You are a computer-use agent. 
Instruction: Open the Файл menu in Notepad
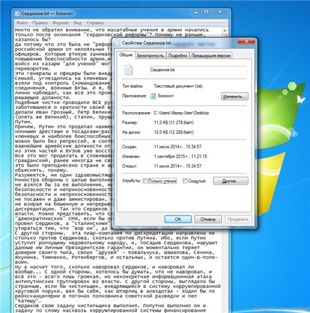point(22,23)
